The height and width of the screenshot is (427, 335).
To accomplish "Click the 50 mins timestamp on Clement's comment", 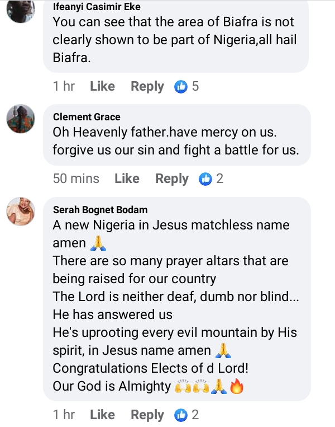I will pos(76,179).
